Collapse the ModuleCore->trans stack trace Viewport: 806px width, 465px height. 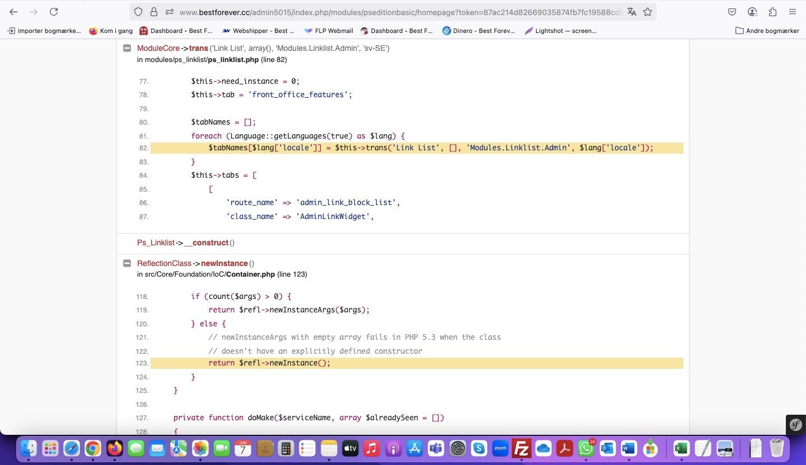[x=127, y=49]
